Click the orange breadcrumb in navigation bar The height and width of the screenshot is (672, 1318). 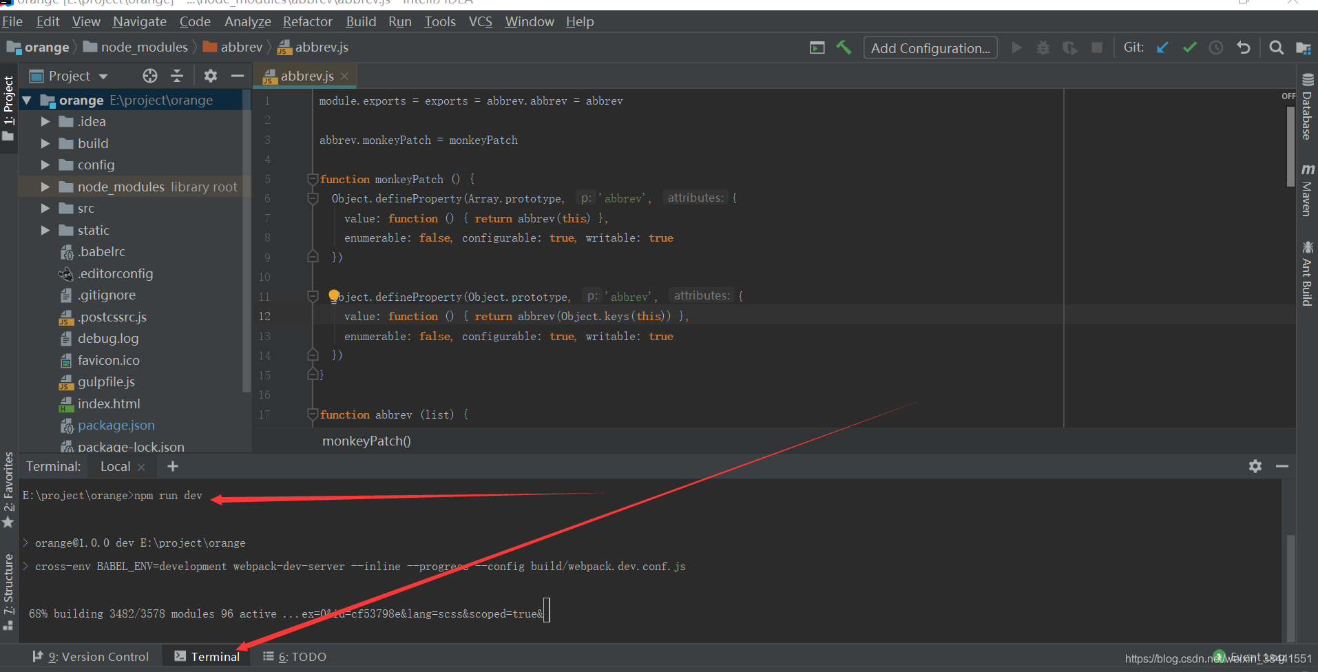click(x=39, y=48)
